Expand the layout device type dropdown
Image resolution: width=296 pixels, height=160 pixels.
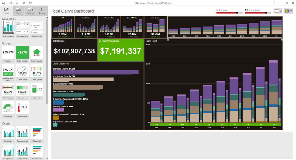[x=278, y=11]
